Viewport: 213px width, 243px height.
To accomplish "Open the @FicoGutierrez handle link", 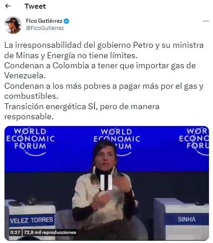I will coord(45,28).
